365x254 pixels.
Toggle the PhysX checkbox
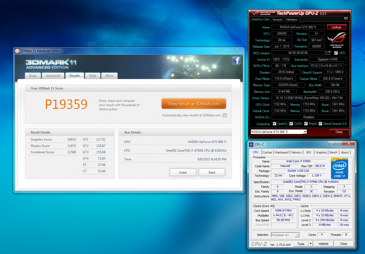306,124
